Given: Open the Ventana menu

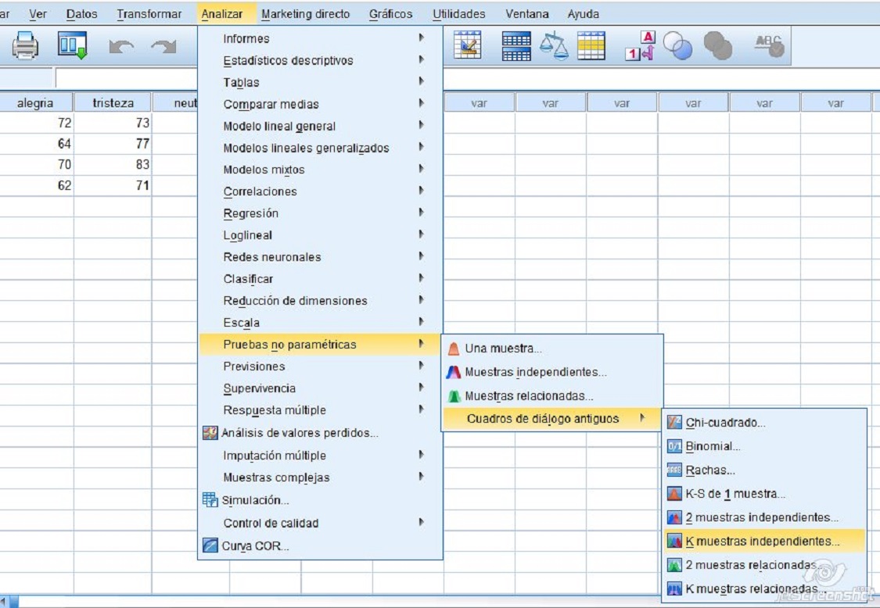Looking at the screenshot, I should (527, 13).
